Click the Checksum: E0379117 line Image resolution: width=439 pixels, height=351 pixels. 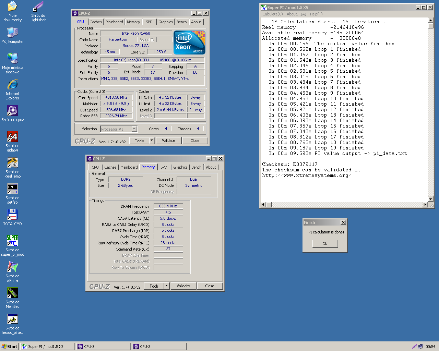(x=290, y=165)
